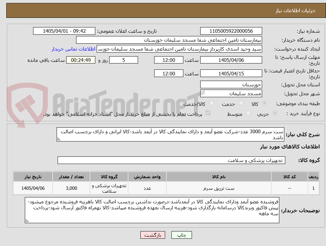Click the price validity hour 12:00 field
Viewport: 326px width, 246px height.
[168, 73]
